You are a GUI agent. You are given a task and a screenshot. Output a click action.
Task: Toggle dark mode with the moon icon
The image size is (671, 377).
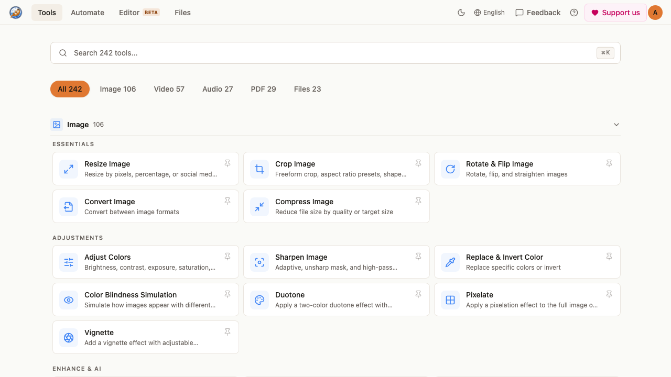(461, 13)
